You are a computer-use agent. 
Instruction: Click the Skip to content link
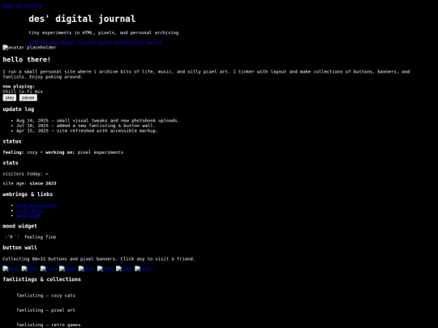pos(23,6)
